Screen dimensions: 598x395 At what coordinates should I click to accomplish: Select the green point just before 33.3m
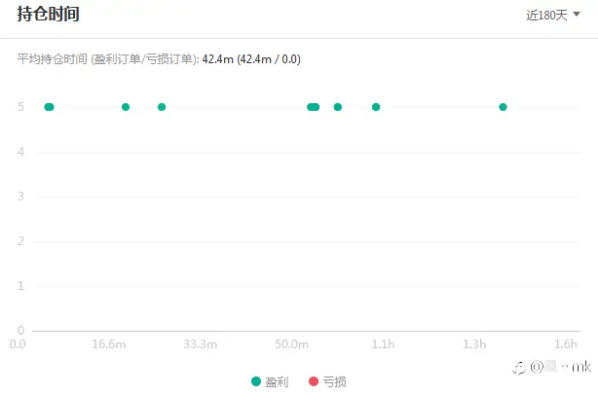[162, 107]
